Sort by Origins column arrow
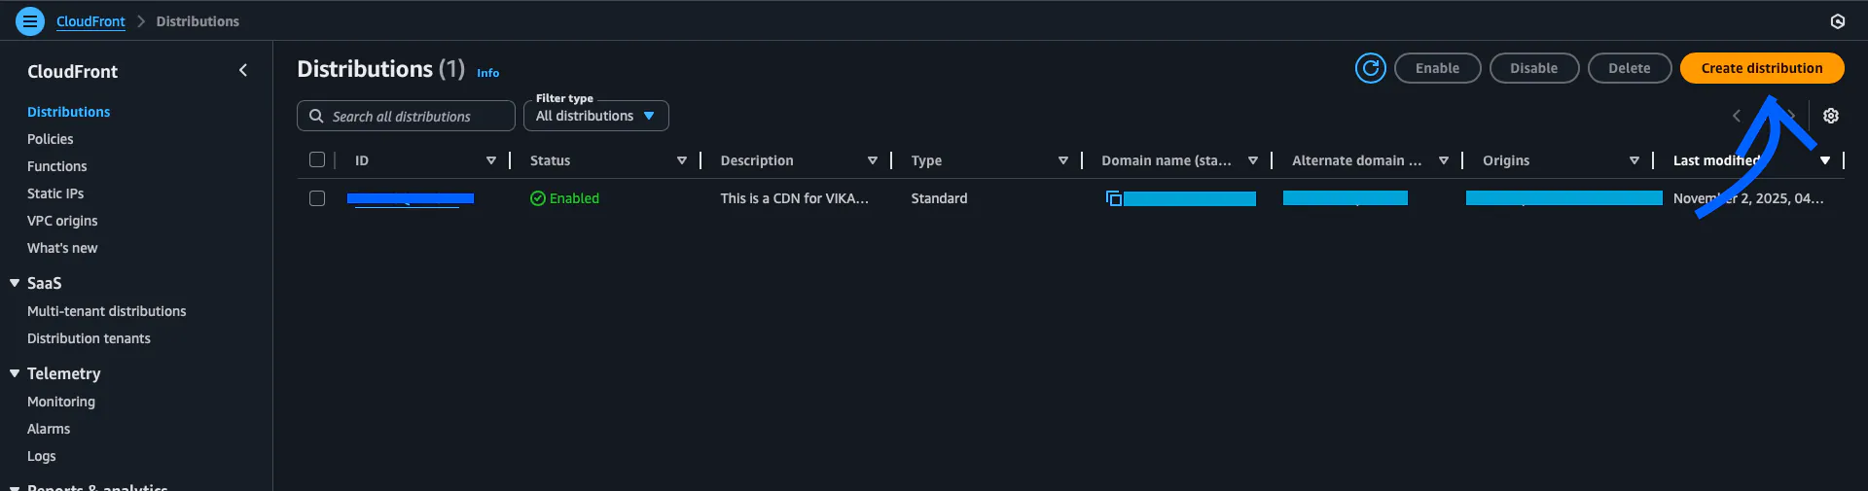 pos(1634,160)
